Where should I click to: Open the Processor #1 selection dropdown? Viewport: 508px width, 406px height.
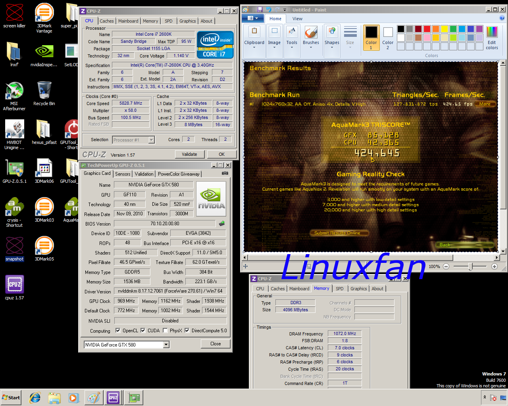point(151,140)
